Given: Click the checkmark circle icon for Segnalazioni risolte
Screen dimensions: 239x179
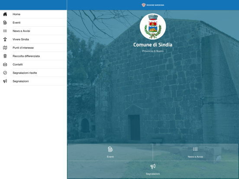Looking at the screenshot, I should pos(5,73).
